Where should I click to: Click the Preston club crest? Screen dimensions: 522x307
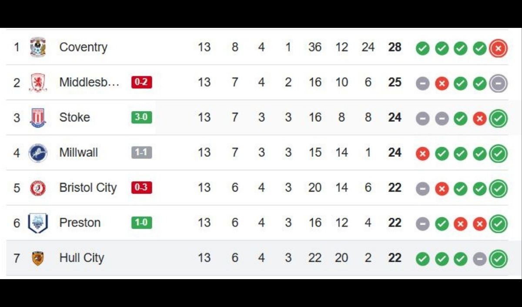38,223
